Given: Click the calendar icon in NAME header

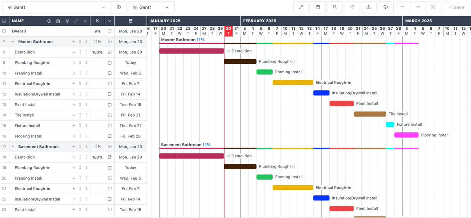Looking at the screenshot, I should pos(58,21).
